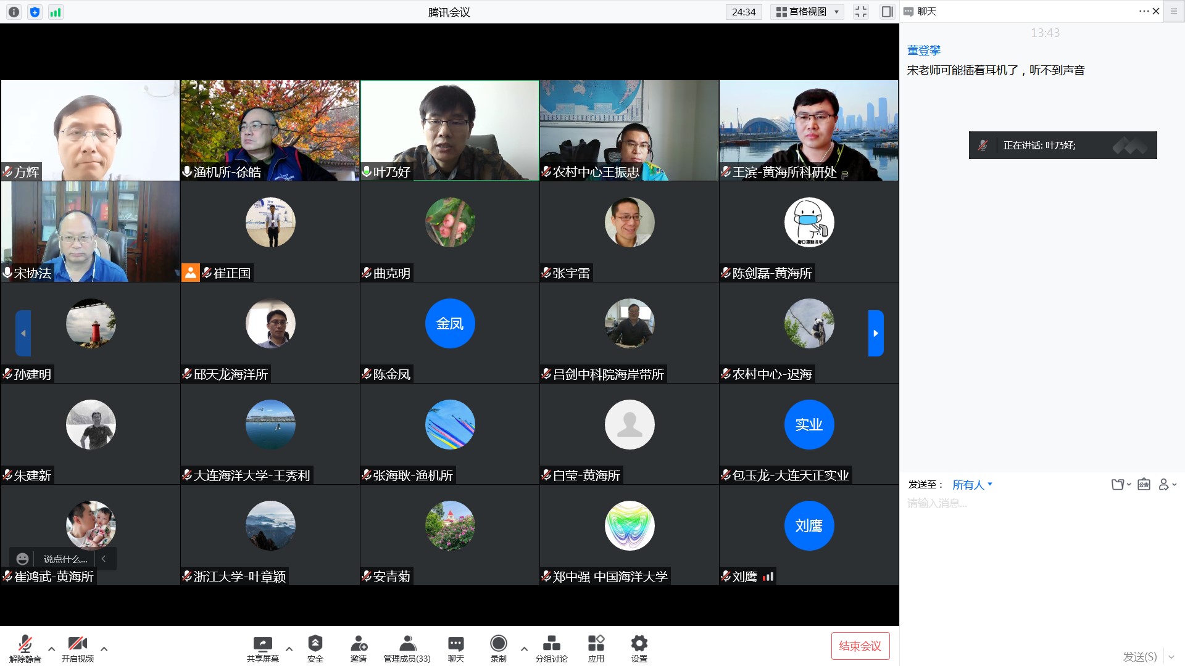Toggle the side panel layout icon
The width and height of the screenshot is (1185, 666).
(x=887, y=12)
